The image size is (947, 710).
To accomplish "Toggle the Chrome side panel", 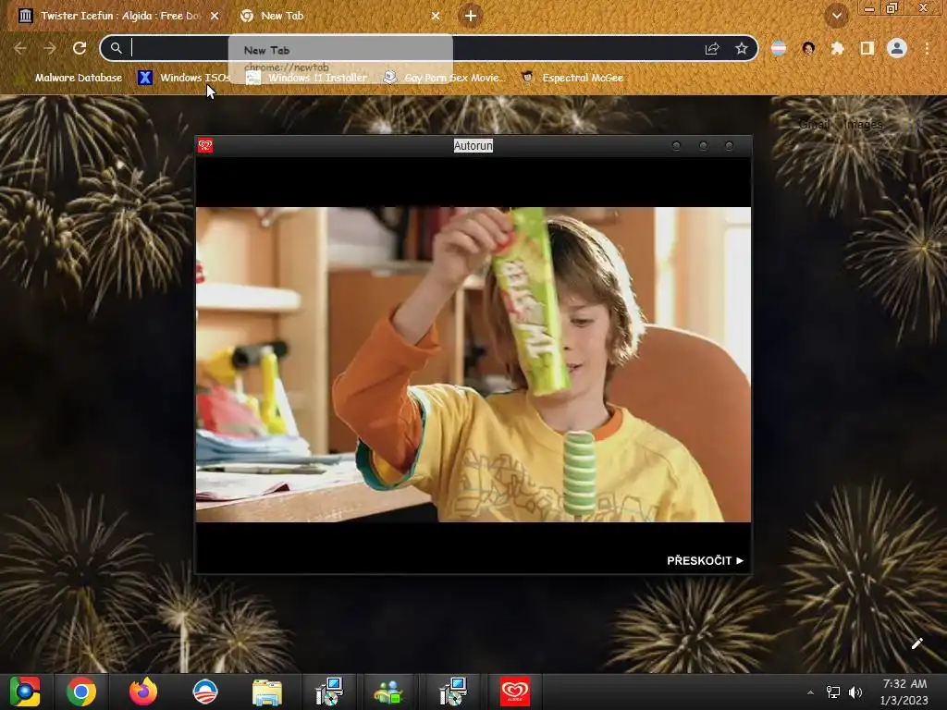I will 867,48.
